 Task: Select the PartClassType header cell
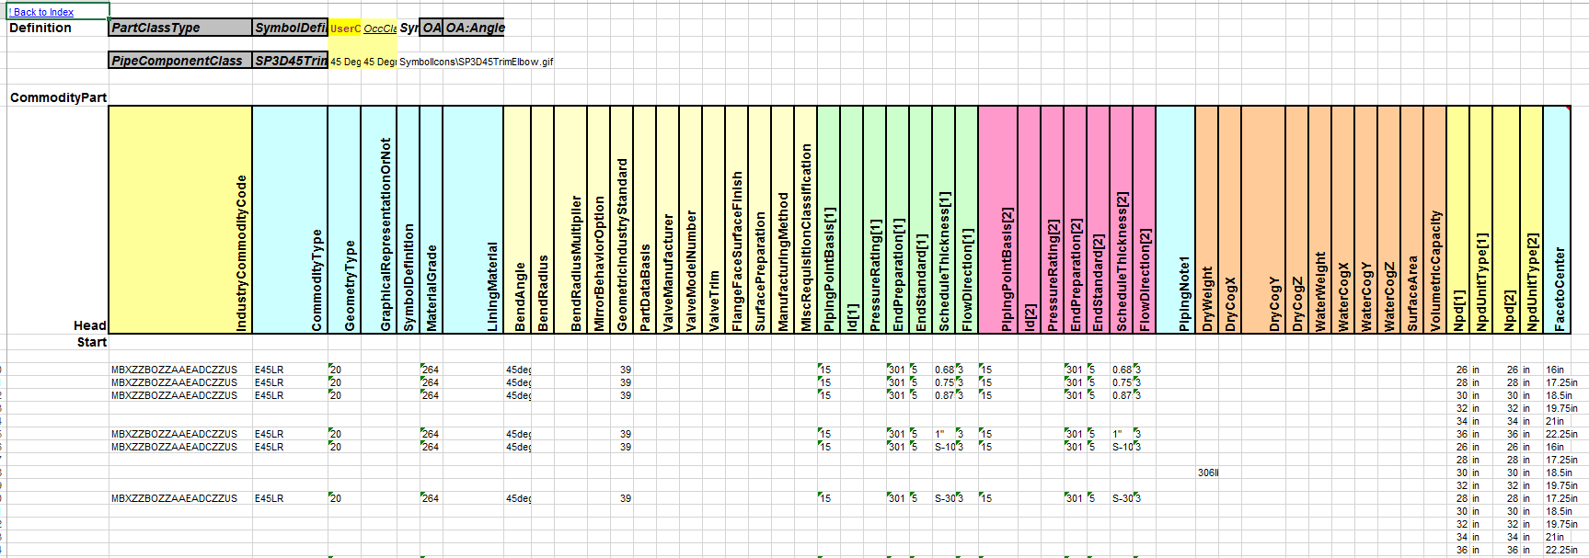(x=180, y=28)
